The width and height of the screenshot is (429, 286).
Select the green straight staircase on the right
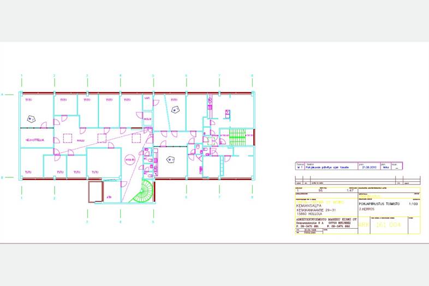pos(236,136)
